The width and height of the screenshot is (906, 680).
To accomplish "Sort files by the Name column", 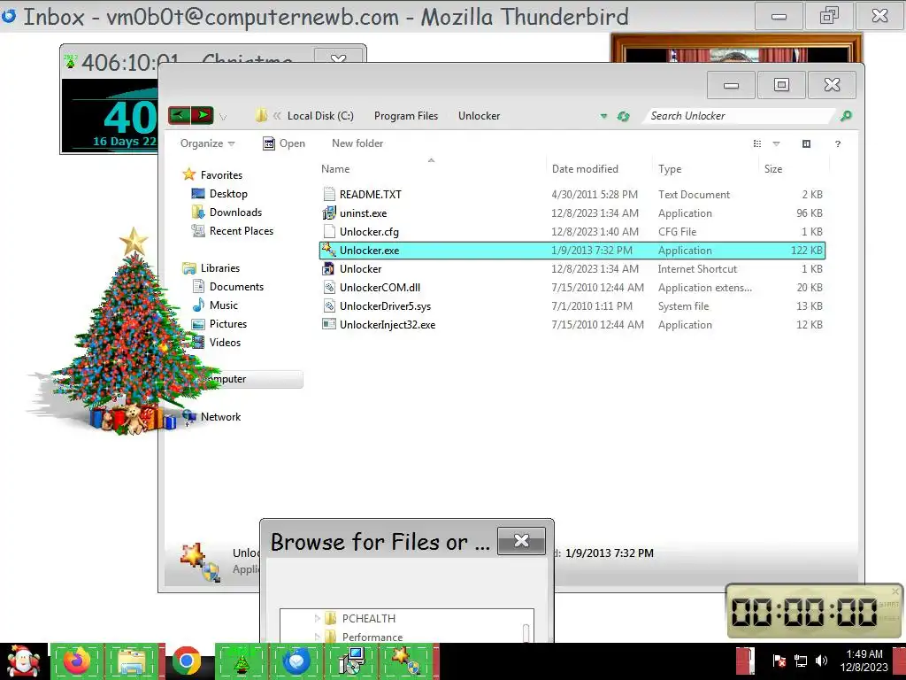I will (335, 169).
